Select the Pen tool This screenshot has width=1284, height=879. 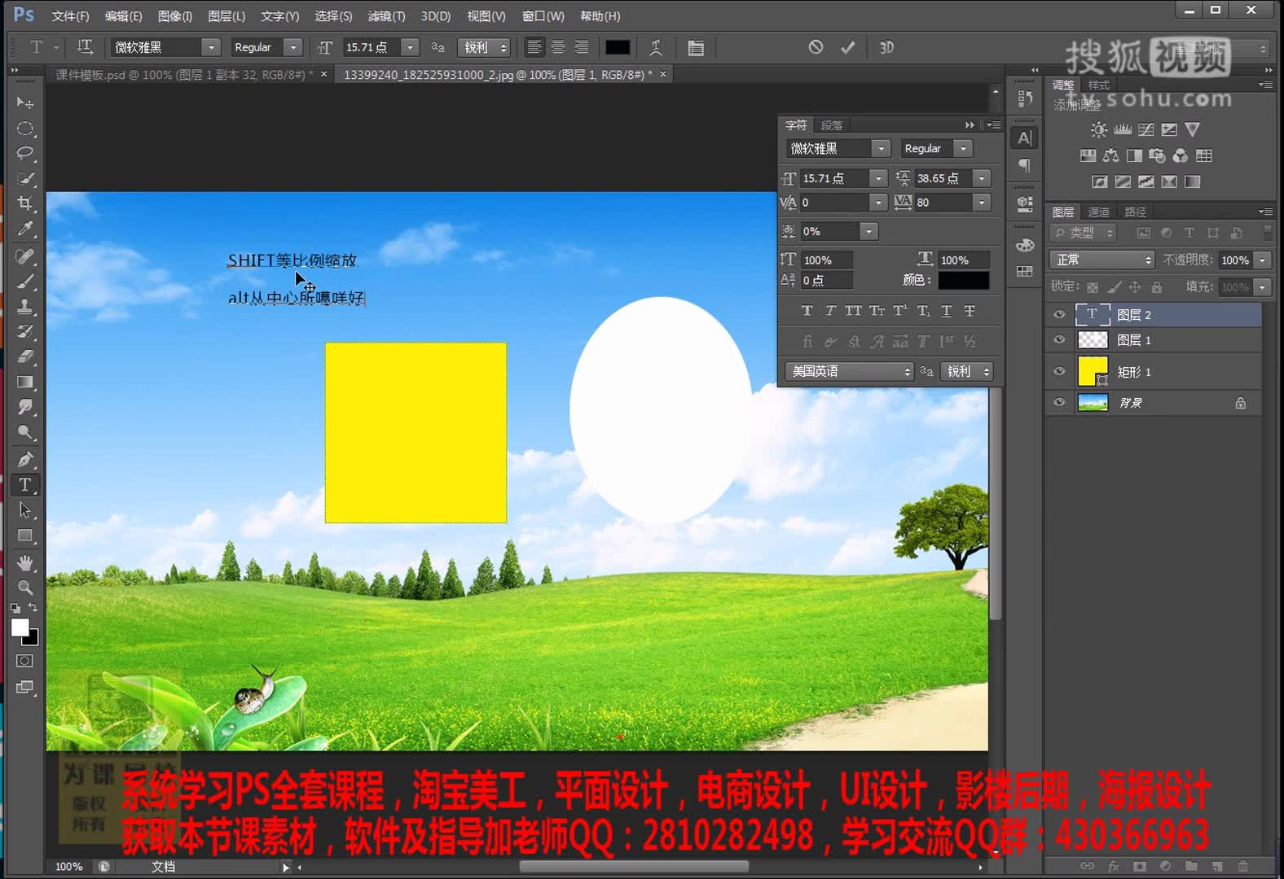(25, 459)
